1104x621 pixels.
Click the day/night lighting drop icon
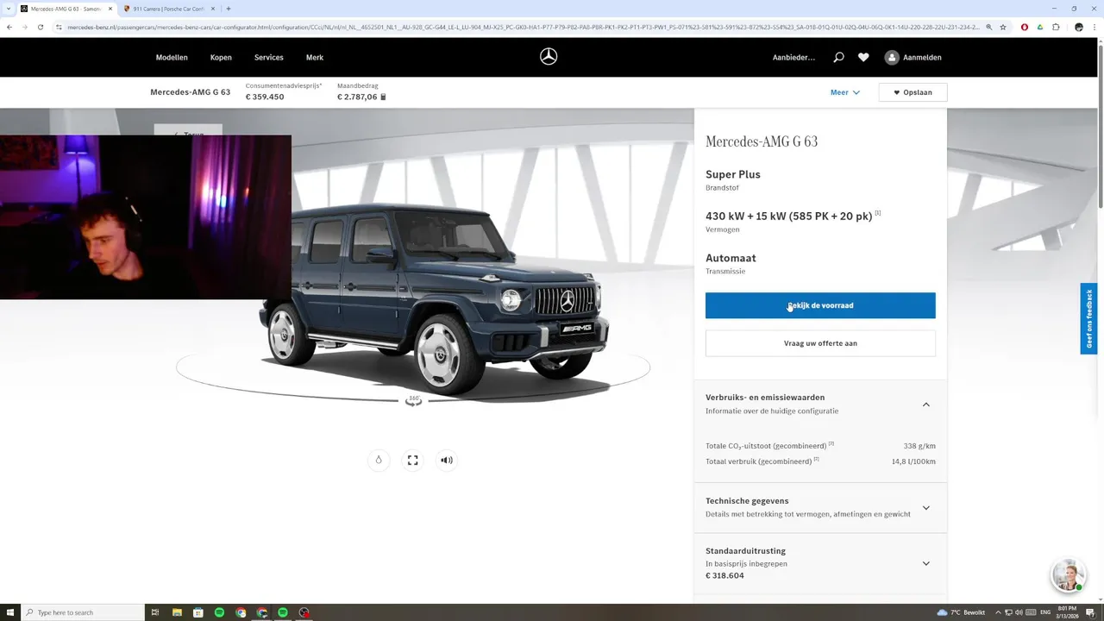378,460
